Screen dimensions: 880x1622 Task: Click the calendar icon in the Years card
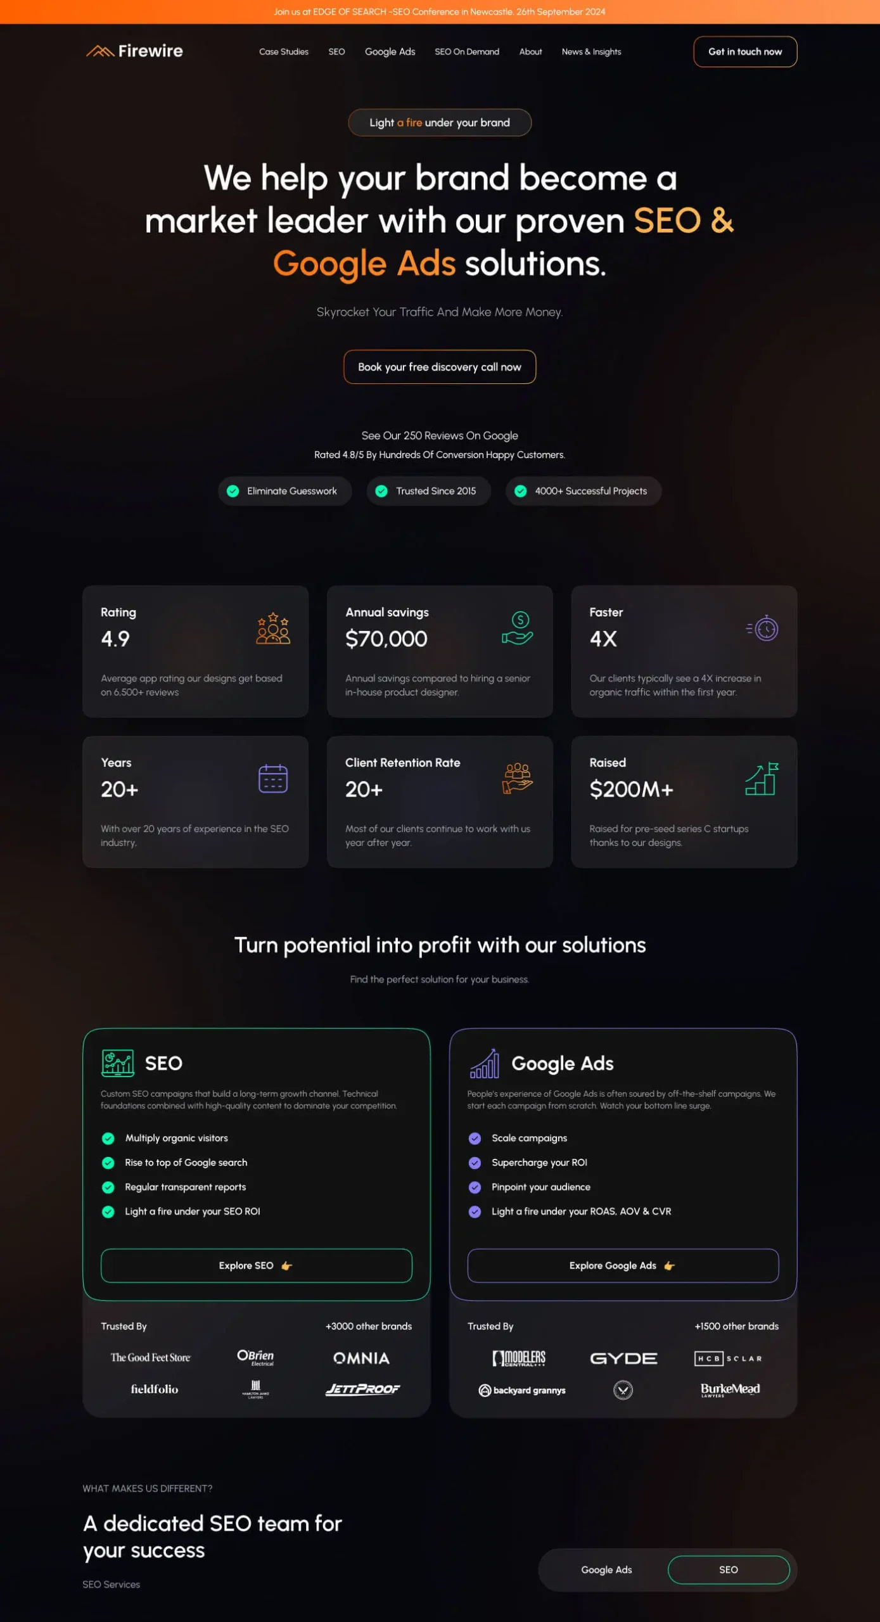coord(273,779)
